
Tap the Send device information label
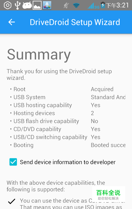pos(68,162)
